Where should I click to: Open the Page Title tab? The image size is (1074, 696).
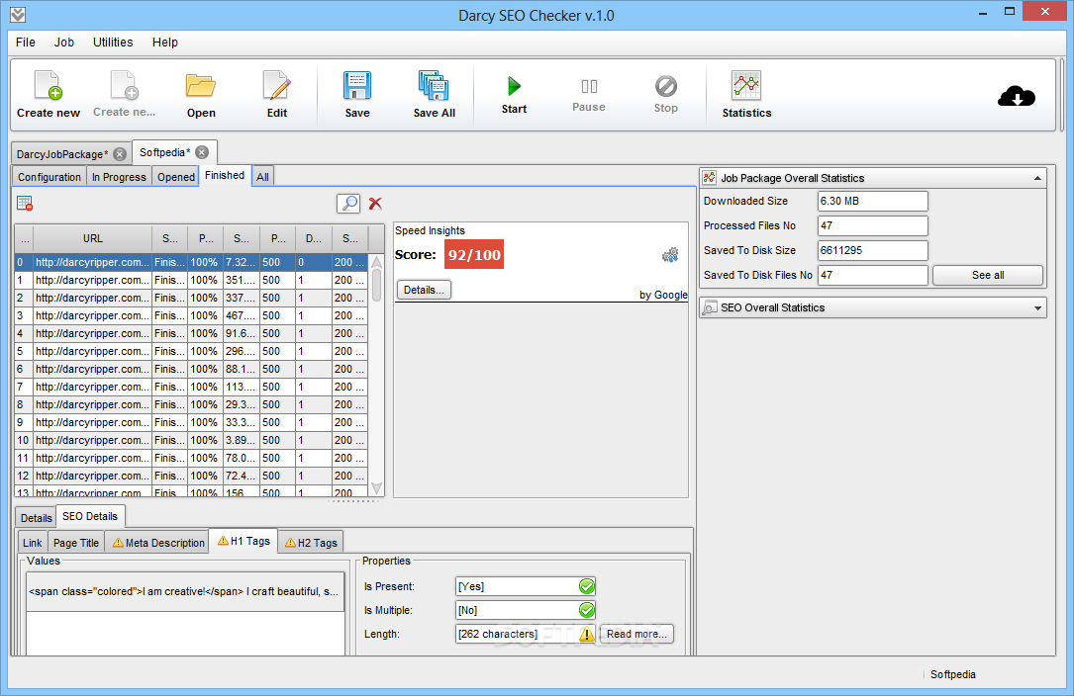point(76,543)
